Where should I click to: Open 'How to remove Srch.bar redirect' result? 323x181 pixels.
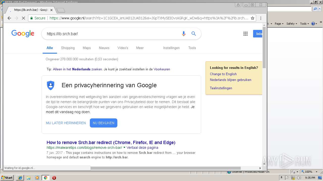(111, 143)
